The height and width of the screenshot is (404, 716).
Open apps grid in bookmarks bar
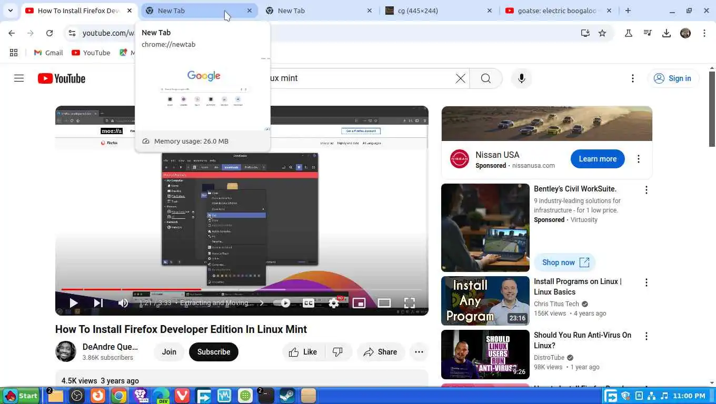coord(14,53)
